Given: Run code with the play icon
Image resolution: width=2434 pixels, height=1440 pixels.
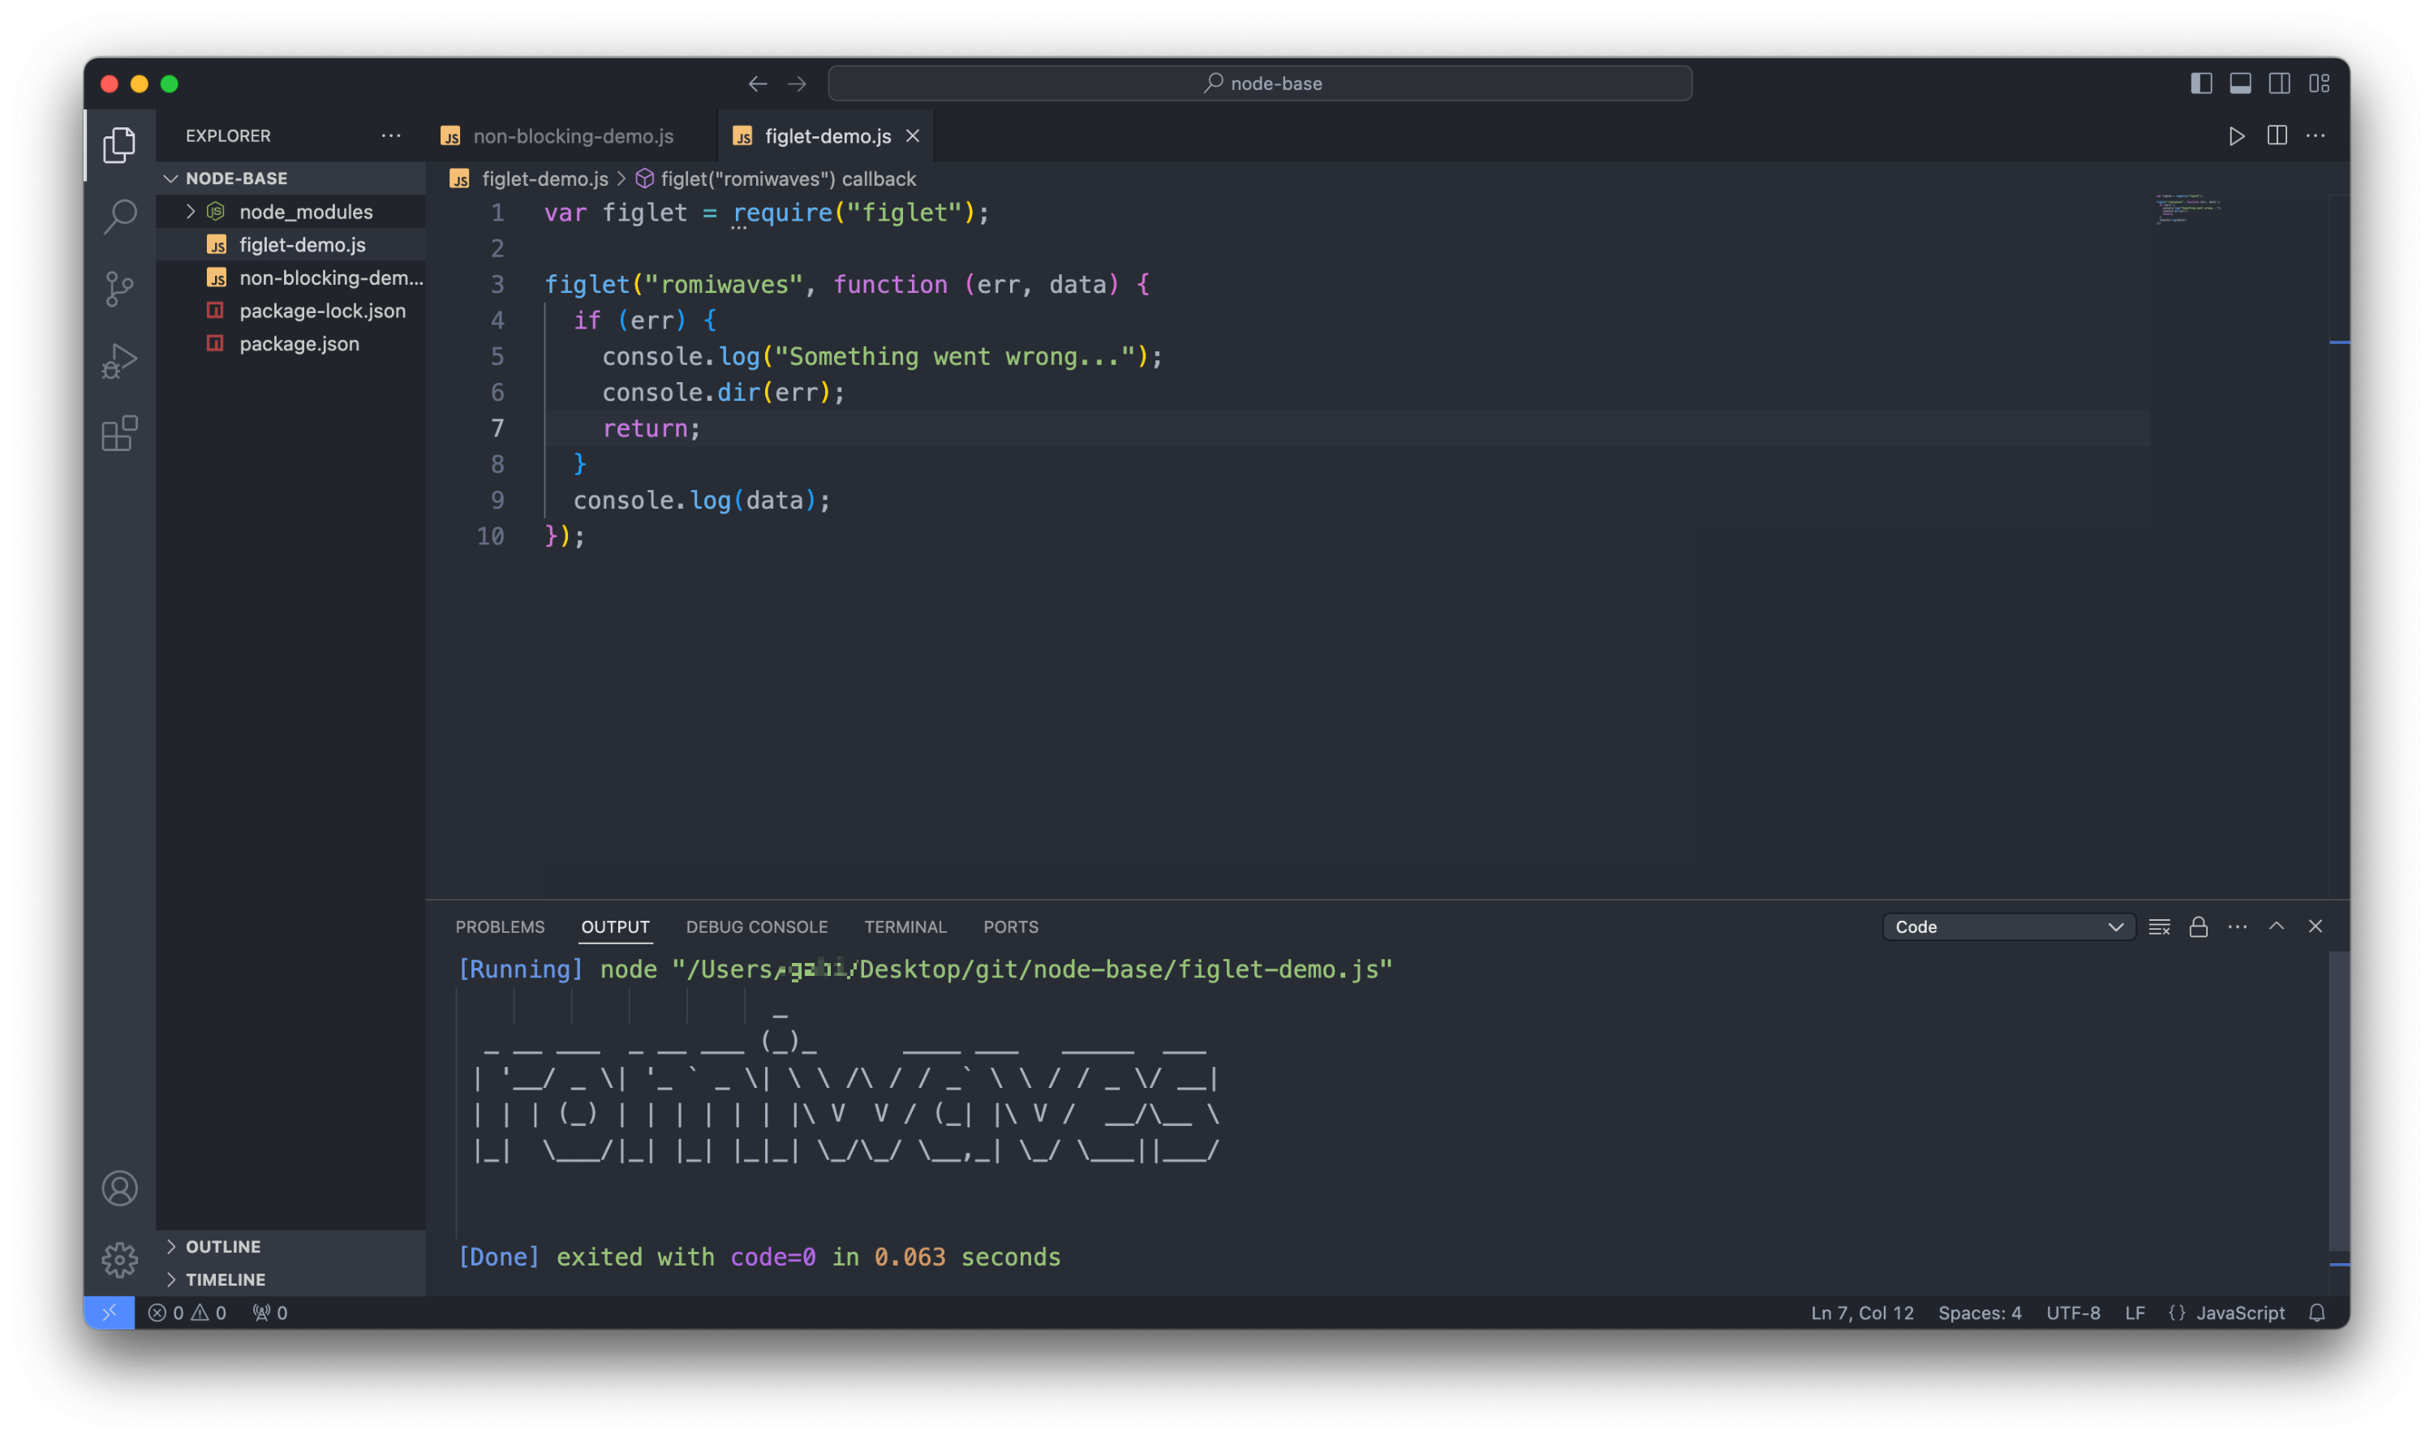Looking at the screenshot, I should (2235, 135).
